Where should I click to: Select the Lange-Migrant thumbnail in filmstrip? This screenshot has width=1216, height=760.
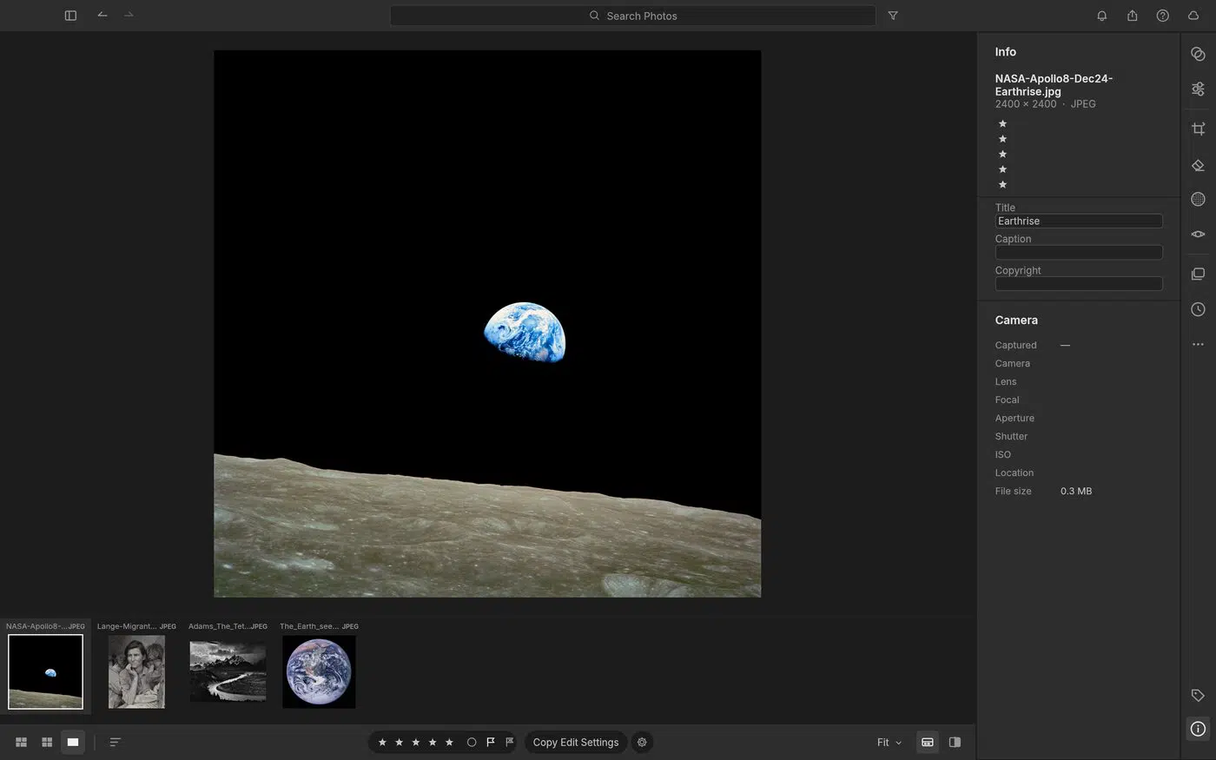(136, 671)
